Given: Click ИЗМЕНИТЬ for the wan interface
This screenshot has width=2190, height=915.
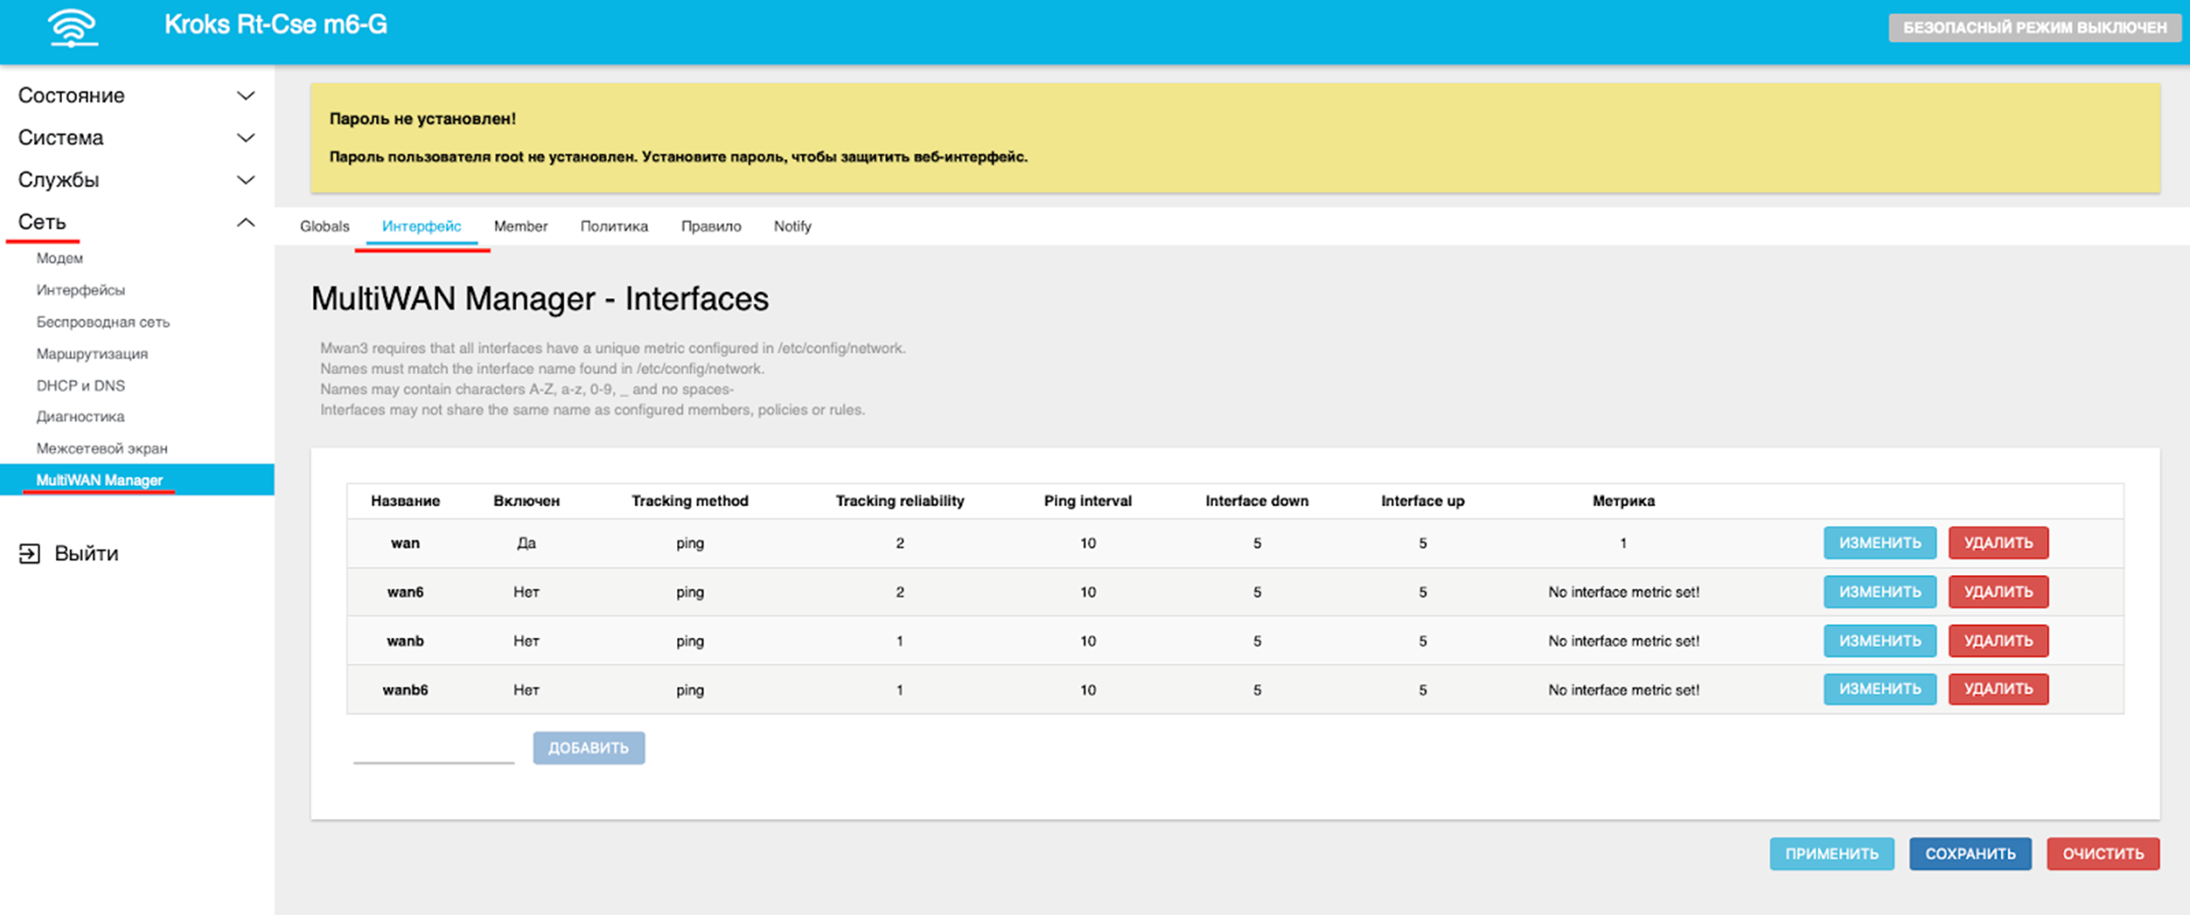Looking at the screenshot, I should 1879,543.
